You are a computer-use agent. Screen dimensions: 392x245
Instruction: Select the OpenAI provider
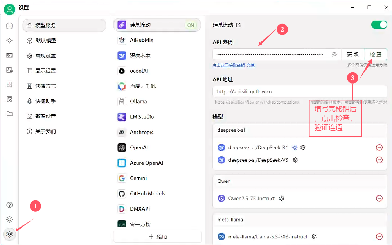tap(157, 148)
